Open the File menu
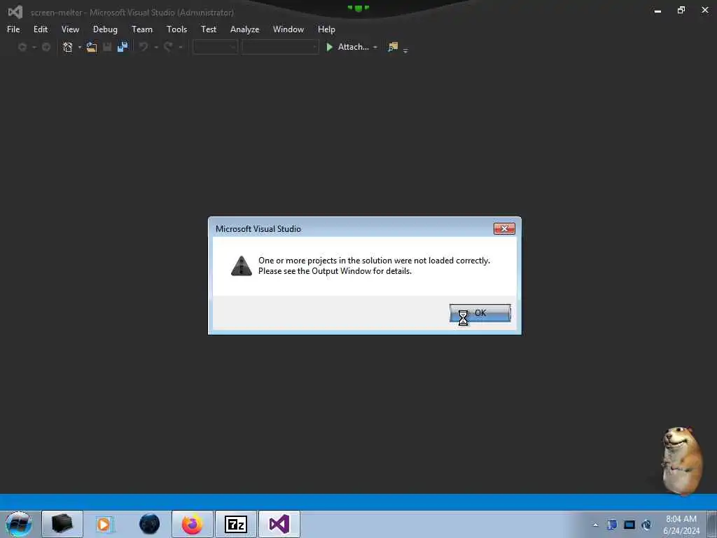717x538 pixels. point(13,29)
